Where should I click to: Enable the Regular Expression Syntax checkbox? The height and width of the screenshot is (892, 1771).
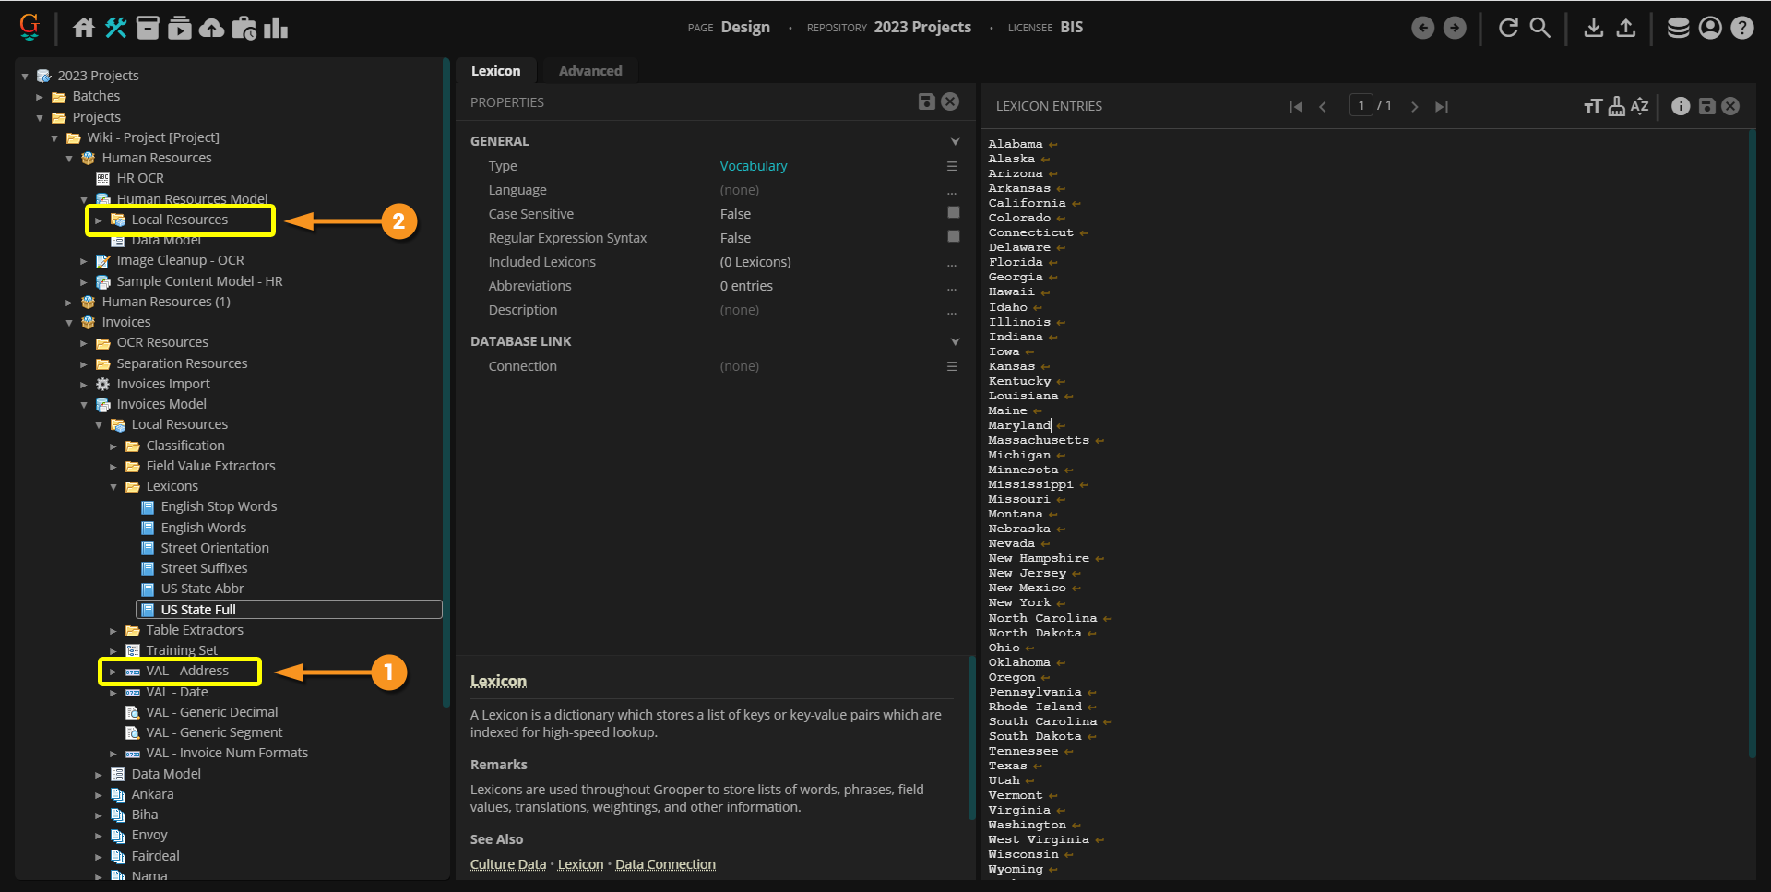pyautogui.click(x=953, y=237)
